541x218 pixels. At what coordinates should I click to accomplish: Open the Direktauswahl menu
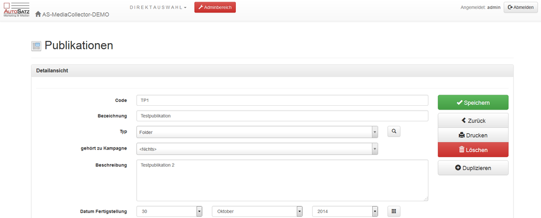tap(158, 7)
